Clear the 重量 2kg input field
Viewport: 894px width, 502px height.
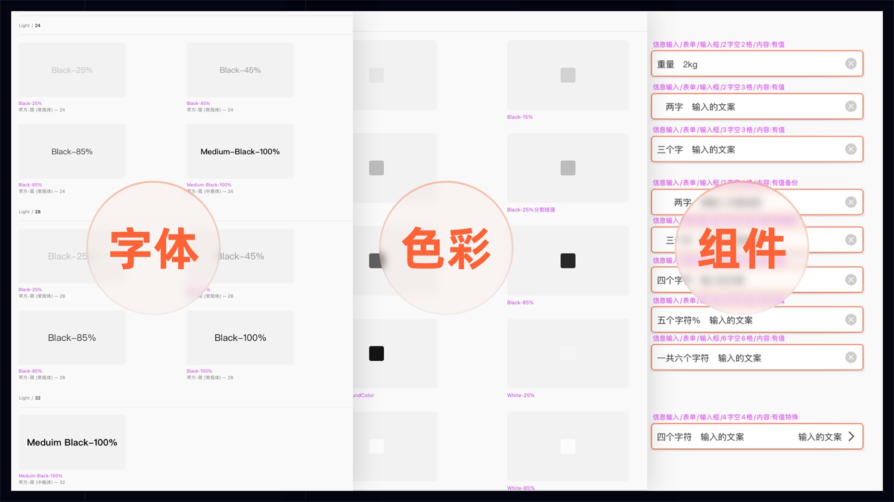click(x=850, y=64)
